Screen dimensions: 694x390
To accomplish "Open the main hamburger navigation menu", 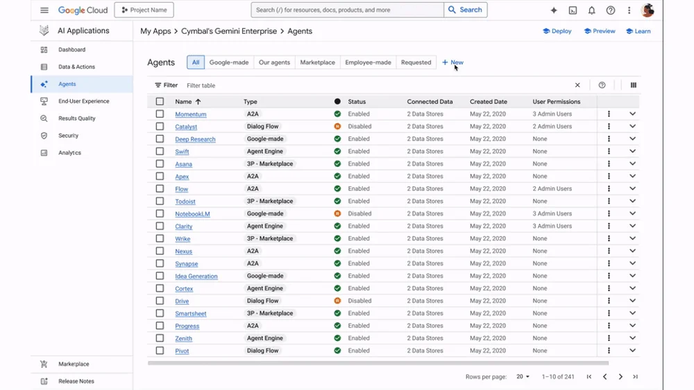I will point(44,10).
